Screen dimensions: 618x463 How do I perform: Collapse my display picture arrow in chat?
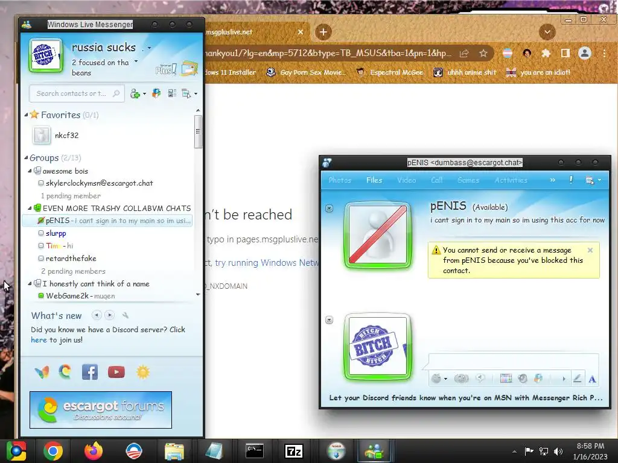[330, 320]
